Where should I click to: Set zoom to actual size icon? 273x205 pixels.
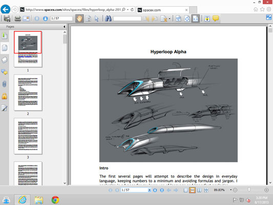tap(178, 18)
